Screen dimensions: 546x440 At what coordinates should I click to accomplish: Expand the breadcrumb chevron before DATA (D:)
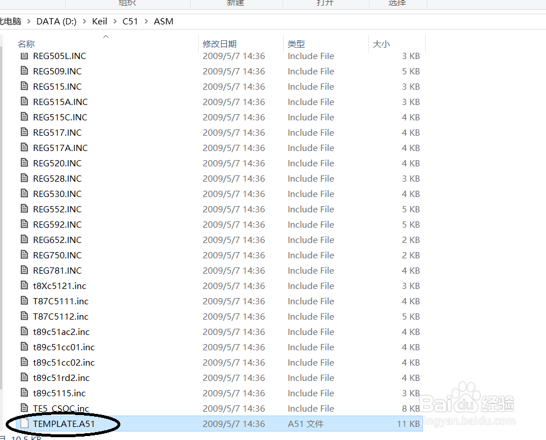coord(29,22)
